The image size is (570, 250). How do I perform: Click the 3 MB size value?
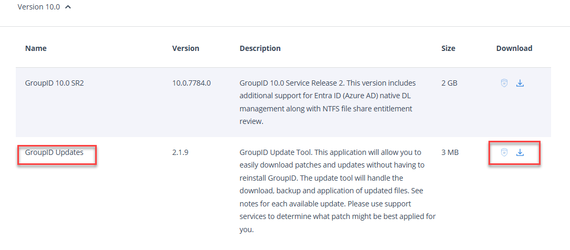pos(450,153)
